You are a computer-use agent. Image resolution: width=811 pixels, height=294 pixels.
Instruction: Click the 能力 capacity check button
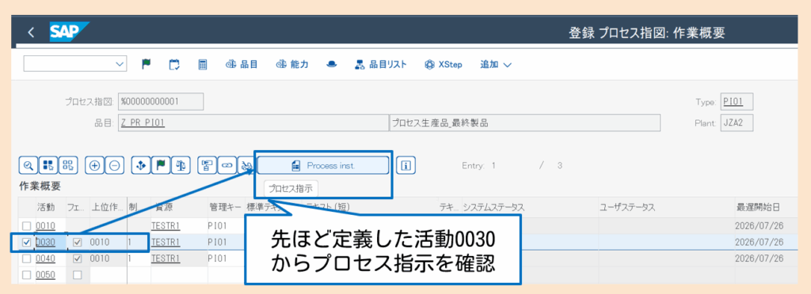[292, 65]
